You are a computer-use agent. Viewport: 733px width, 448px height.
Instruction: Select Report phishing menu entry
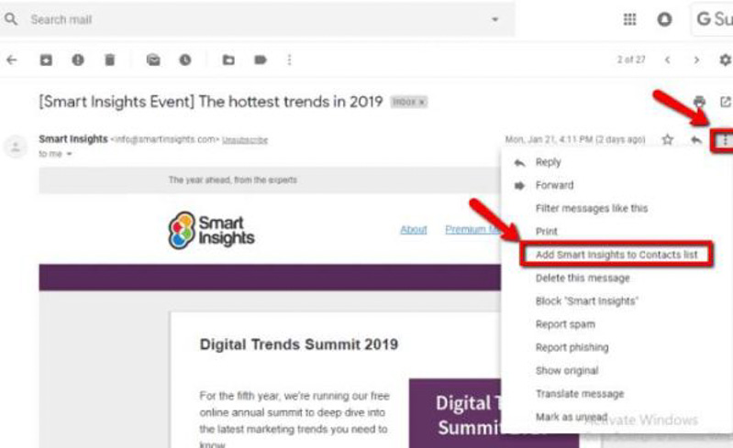click(616, 347)
